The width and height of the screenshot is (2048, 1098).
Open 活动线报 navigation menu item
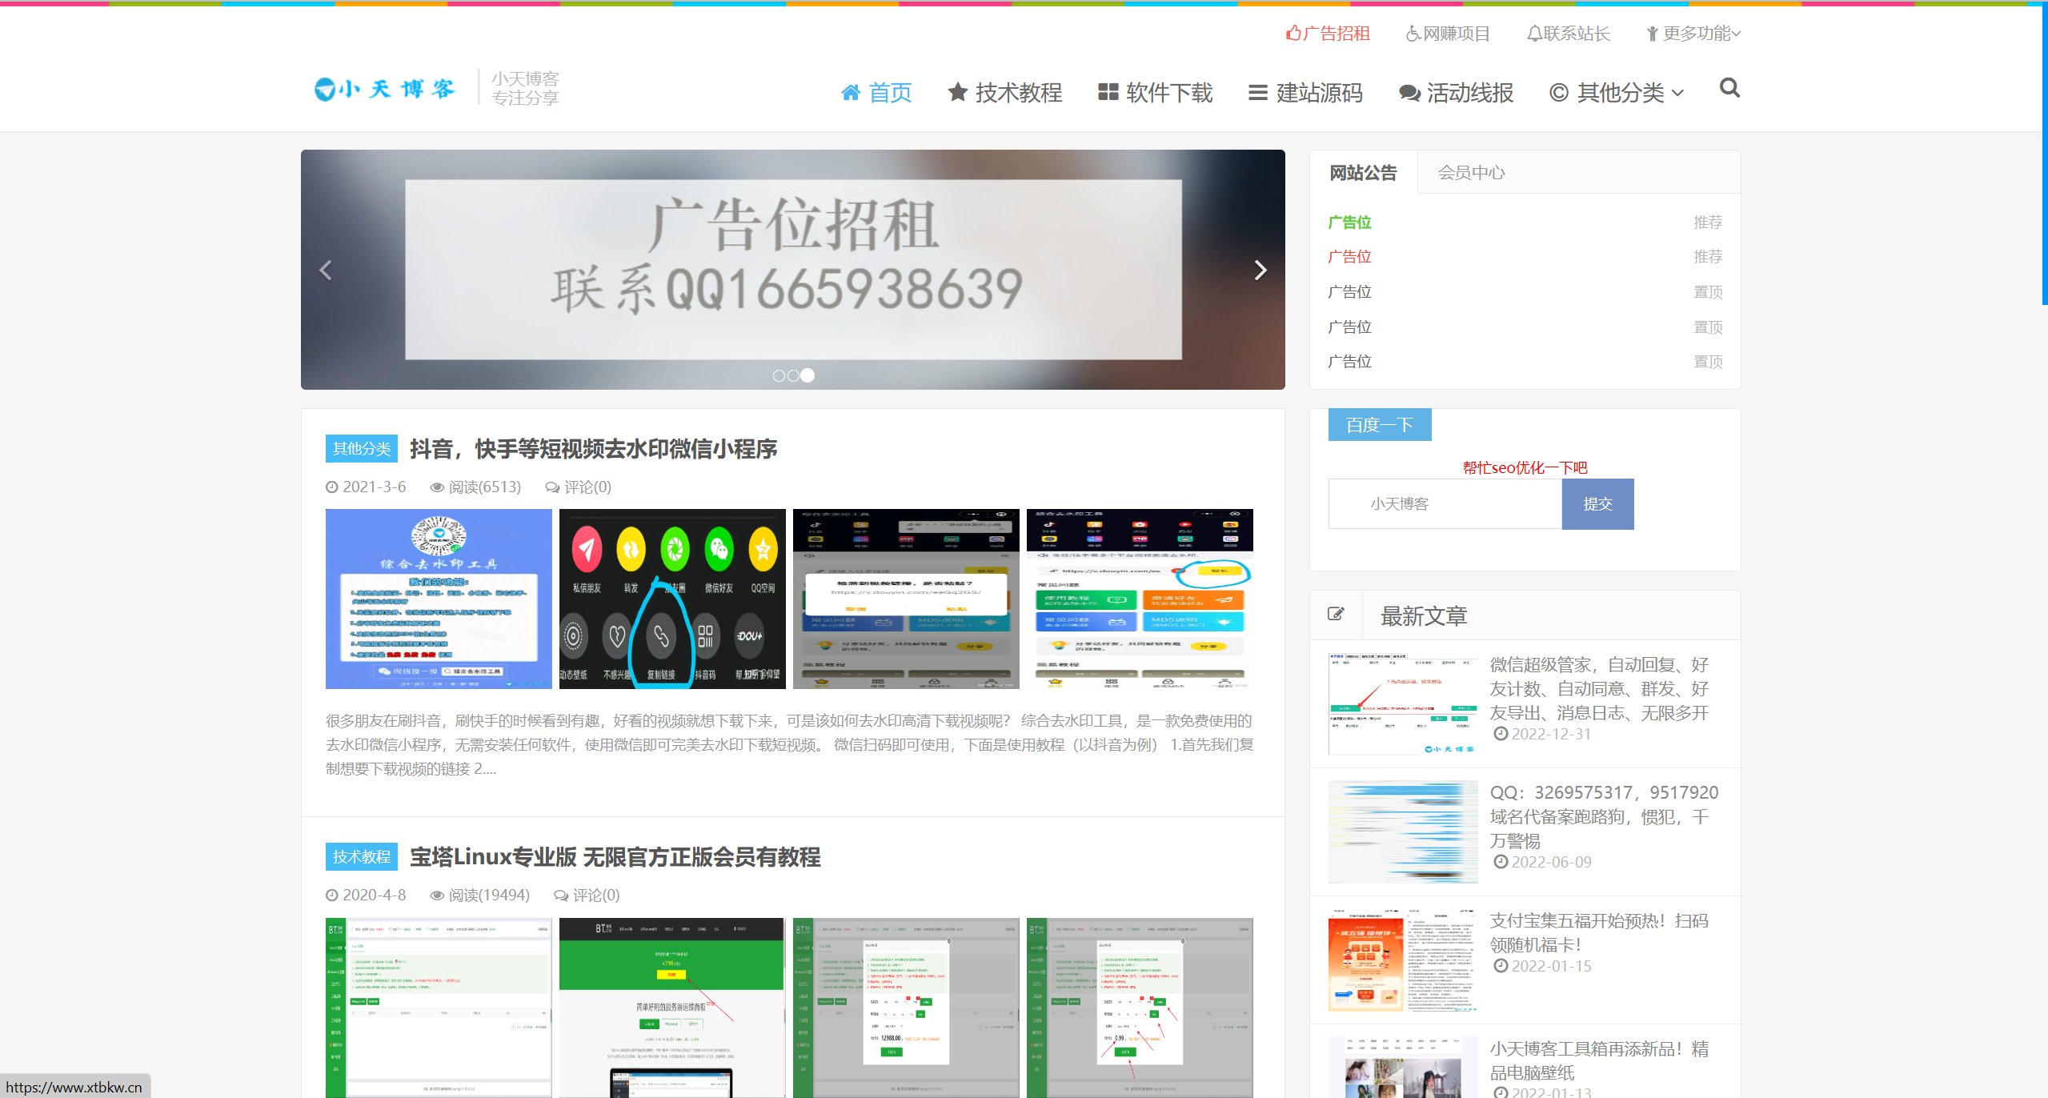click(1457, 93)
